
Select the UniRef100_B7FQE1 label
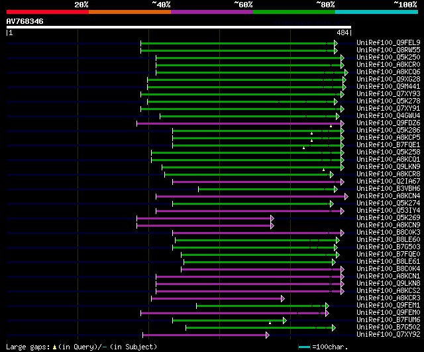coord(388,145)
